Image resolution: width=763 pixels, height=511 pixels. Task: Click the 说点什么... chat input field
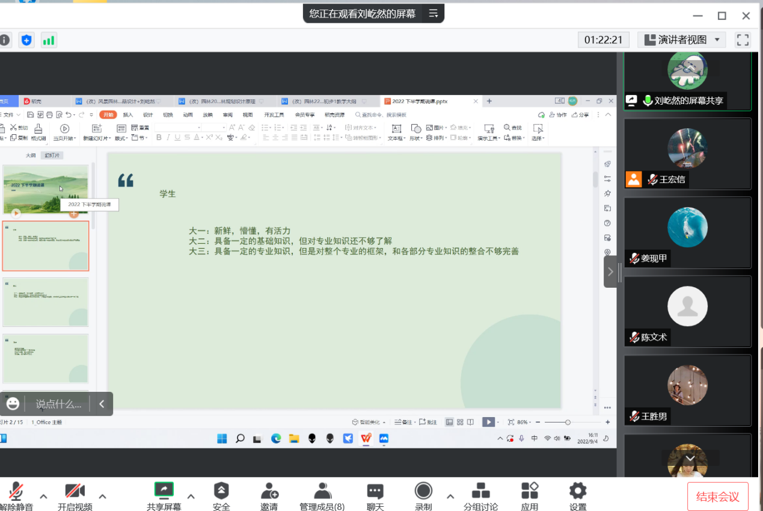pos(58,404)
